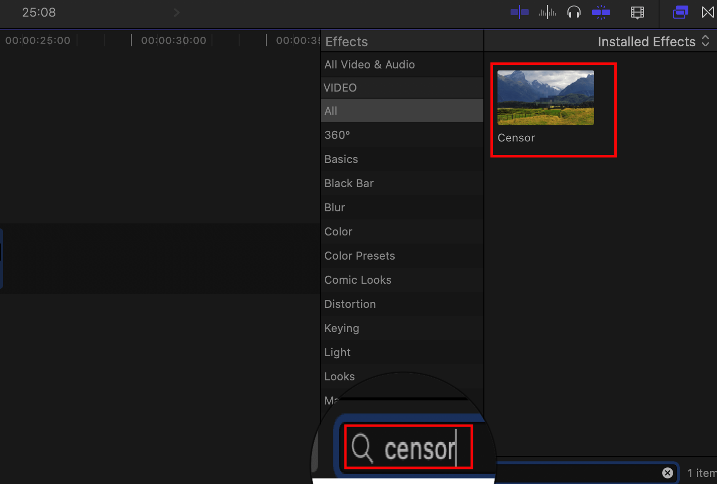Open the clip appearance filmstrip icon
717x484 pixels.
637,12
